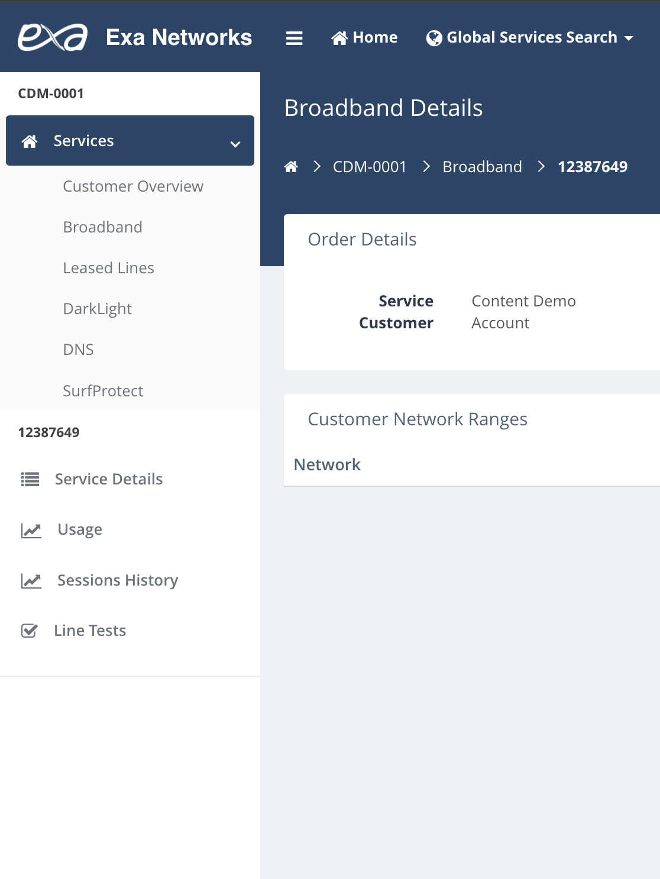Open Customer Overview in the sidebar

click(133, 186)
